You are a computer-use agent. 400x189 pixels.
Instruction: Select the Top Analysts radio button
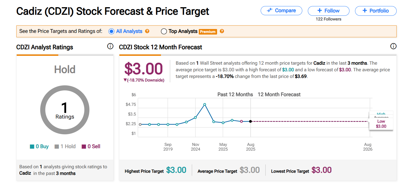coord(164,31)
